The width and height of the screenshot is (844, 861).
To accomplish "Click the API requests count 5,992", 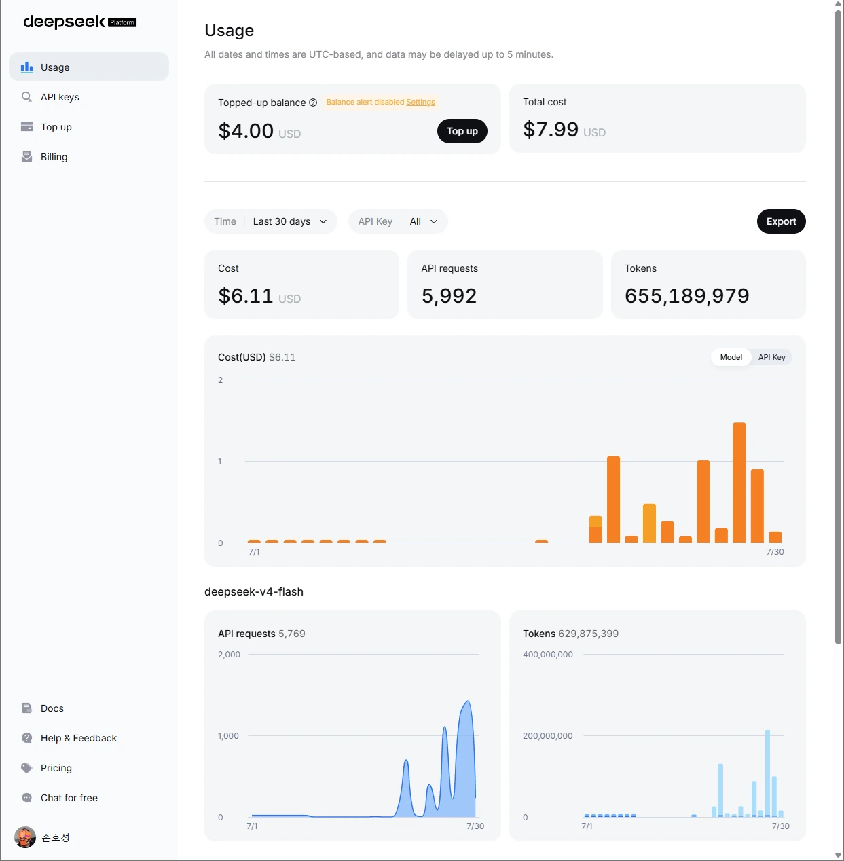I will click(x=449, y=295).
